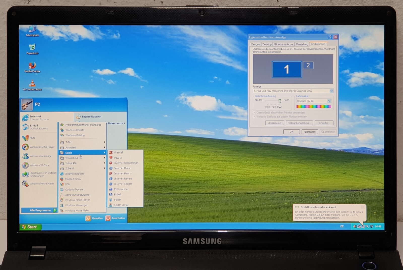Expand the 7-Zip program folder
The image size is (403, 270).
click(x=82, y=142)
